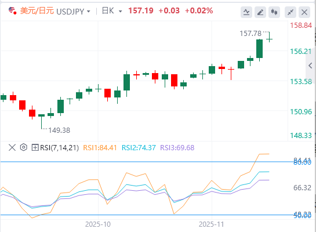Expand the USDJPY symbol dropdown arrow

coord(89,12)
